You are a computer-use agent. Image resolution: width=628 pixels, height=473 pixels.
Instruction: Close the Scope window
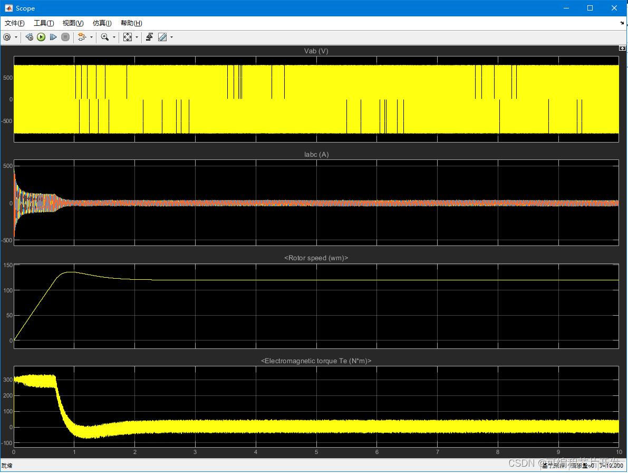(x=614, y=8)
